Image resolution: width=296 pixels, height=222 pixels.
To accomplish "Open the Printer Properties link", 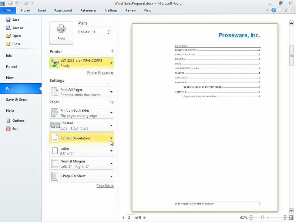I will click(100, 73).
